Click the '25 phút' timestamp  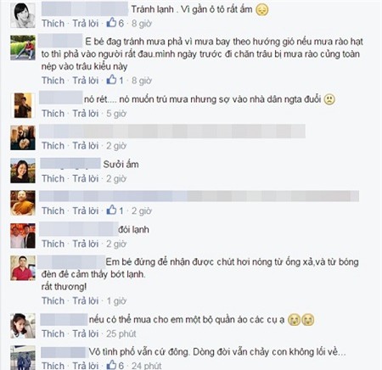pos(121,334)
